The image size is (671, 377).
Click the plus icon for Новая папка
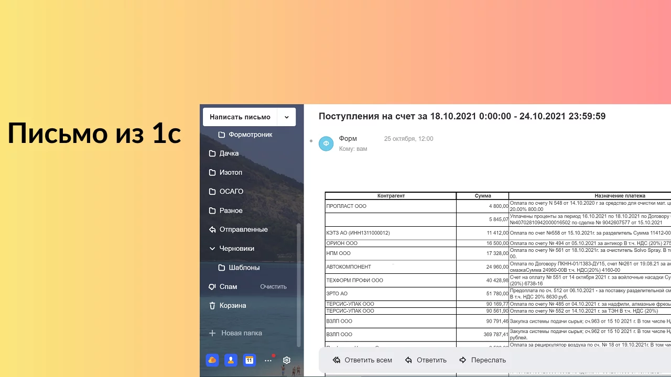coord(212,333)
